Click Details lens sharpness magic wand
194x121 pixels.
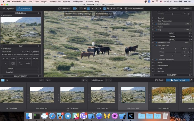191,52
